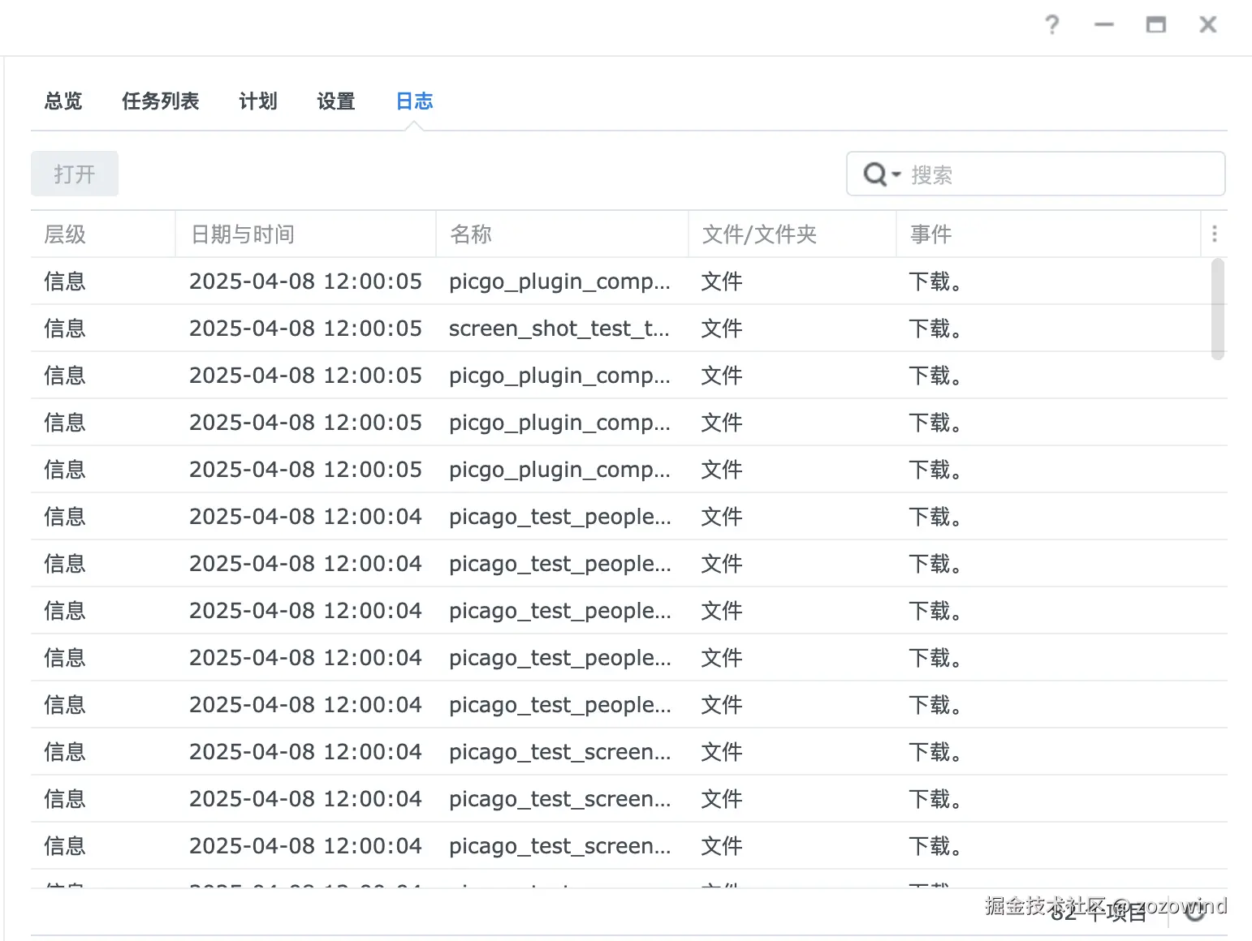Open the column options three-dot menu
The height and width of the screenshot is (941, 1252).
point(1214,234)
